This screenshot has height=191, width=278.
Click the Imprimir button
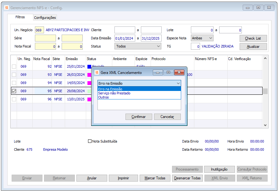123,178
